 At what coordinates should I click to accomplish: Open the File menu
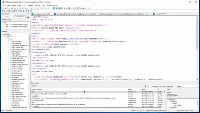4,6
